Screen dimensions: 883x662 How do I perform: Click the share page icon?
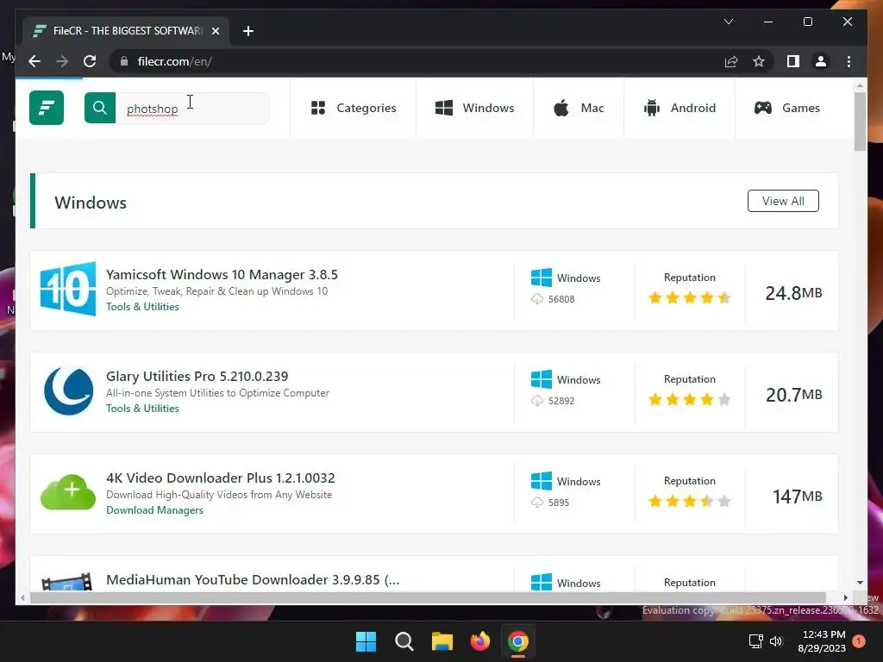(x=731, y=61)
